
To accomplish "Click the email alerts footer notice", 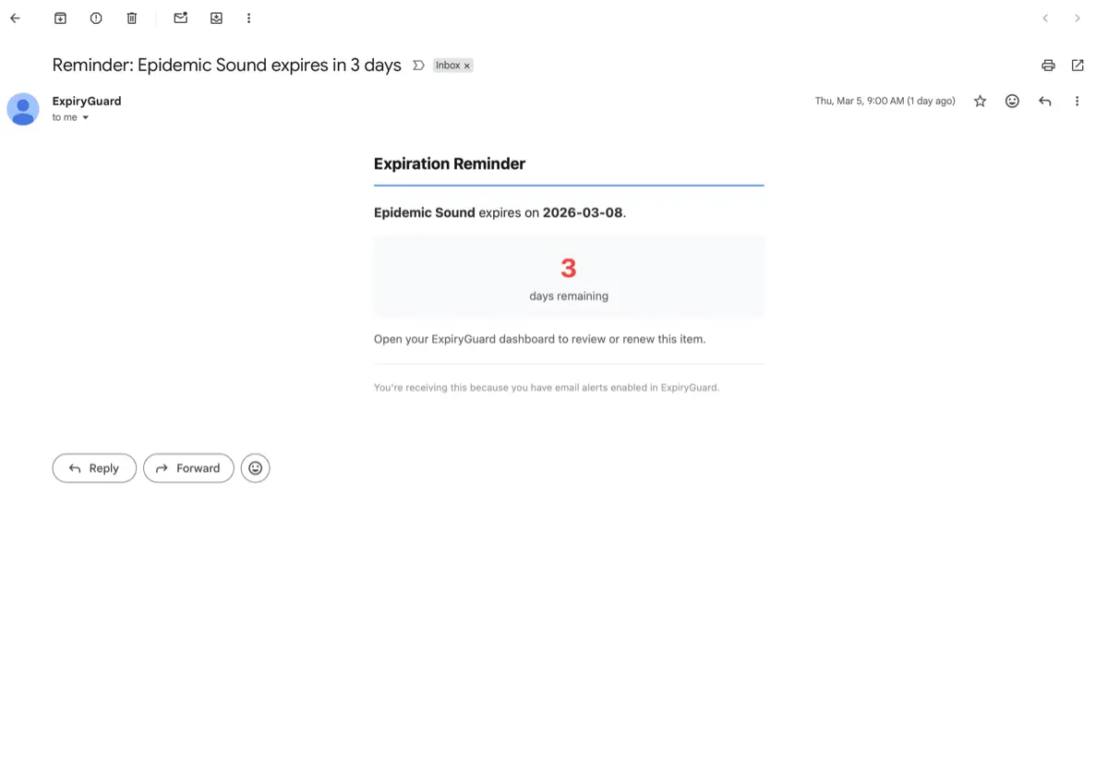I will 547,388.
